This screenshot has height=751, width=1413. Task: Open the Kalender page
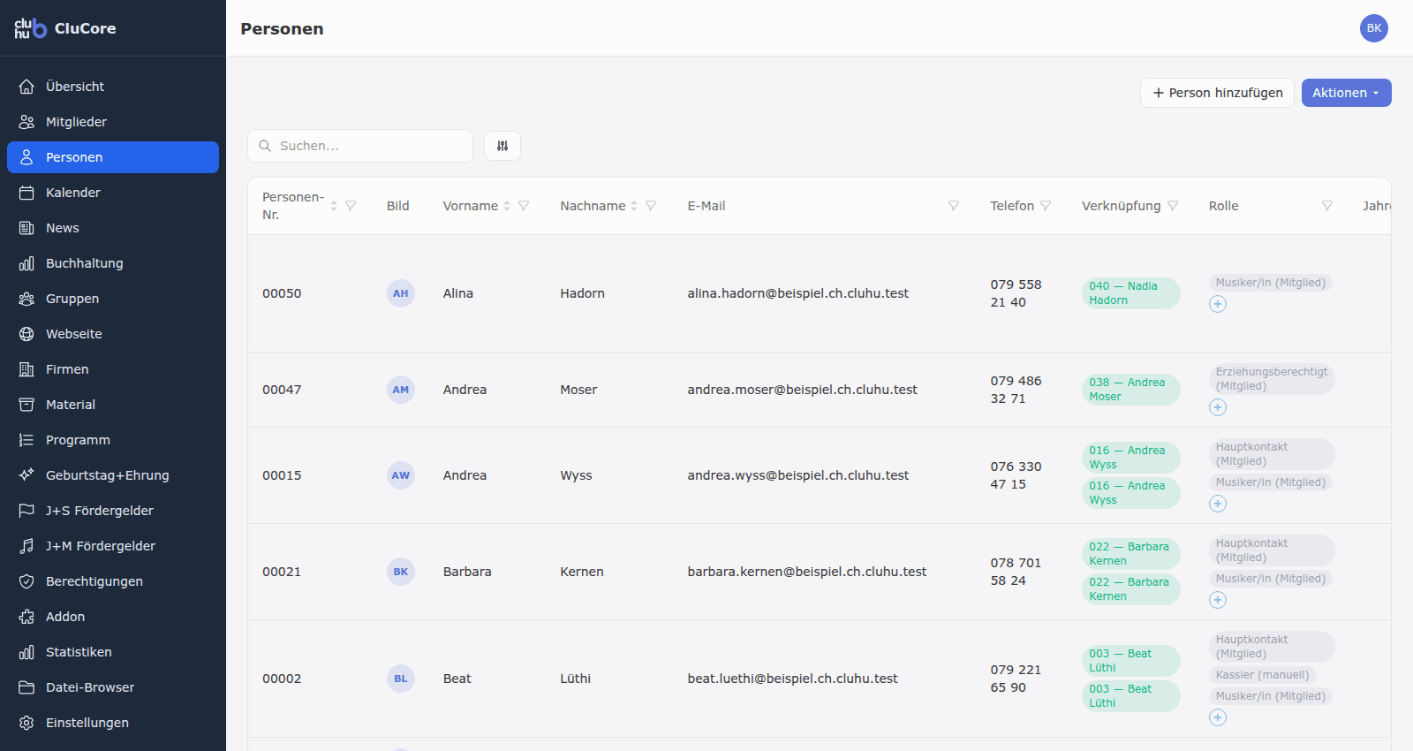(x=113, y=193)
